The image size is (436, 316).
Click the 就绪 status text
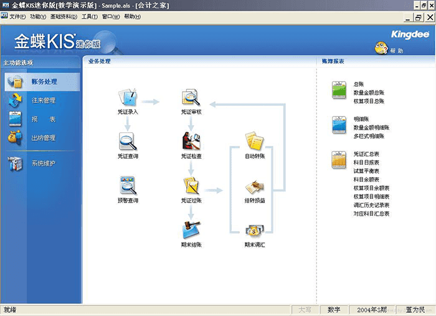[x=10, y=310]
